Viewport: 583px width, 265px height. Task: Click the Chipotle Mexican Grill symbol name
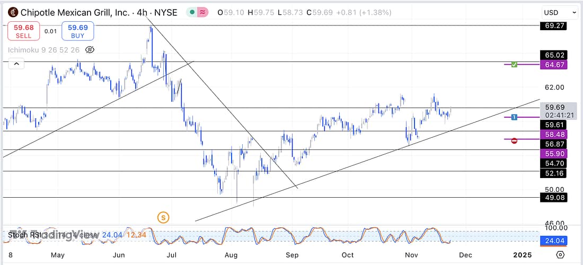coord(74,12)
